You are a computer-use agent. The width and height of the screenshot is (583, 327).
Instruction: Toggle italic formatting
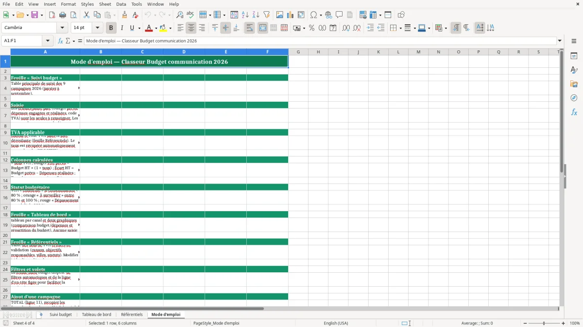point(122,28)
